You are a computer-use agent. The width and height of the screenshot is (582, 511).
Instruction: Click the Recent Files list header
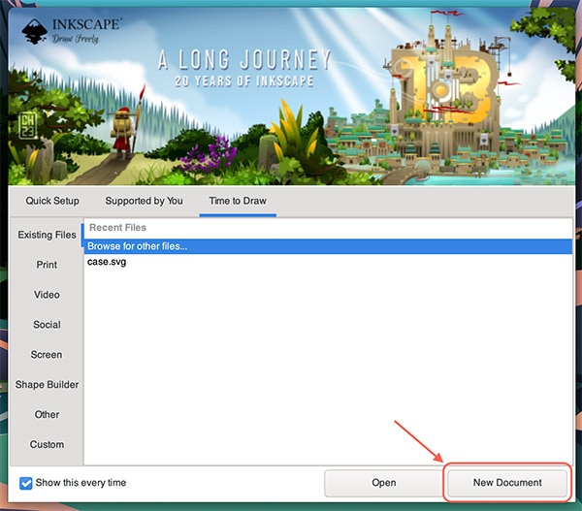tap(116, 229)
